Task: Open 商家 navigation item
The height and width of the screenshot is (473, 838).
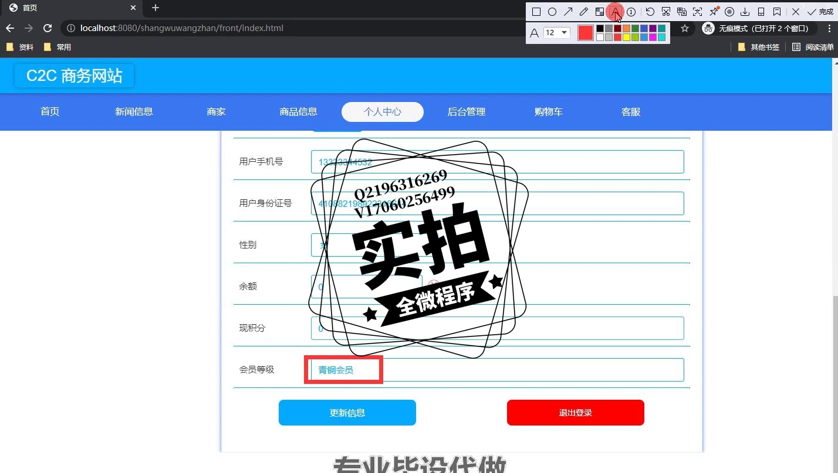Action: (216, 111)
